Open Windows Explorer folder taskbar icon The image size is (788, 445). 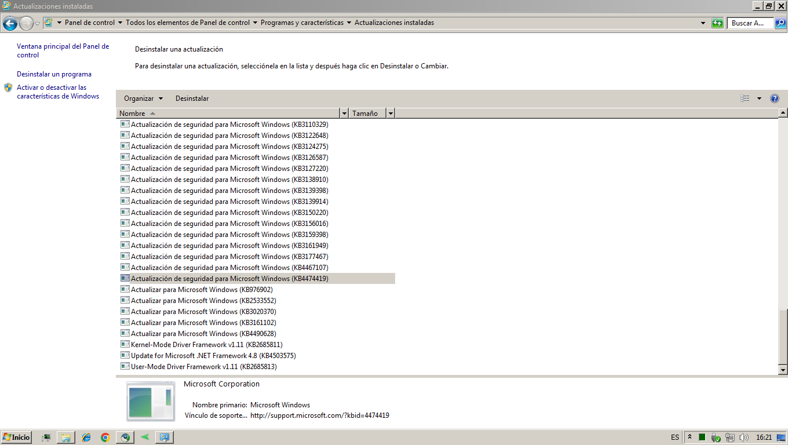(x=66, y=437)
